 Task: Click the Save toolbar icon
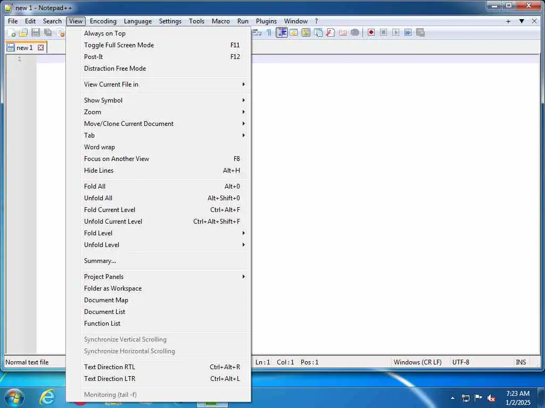point(36,32)
